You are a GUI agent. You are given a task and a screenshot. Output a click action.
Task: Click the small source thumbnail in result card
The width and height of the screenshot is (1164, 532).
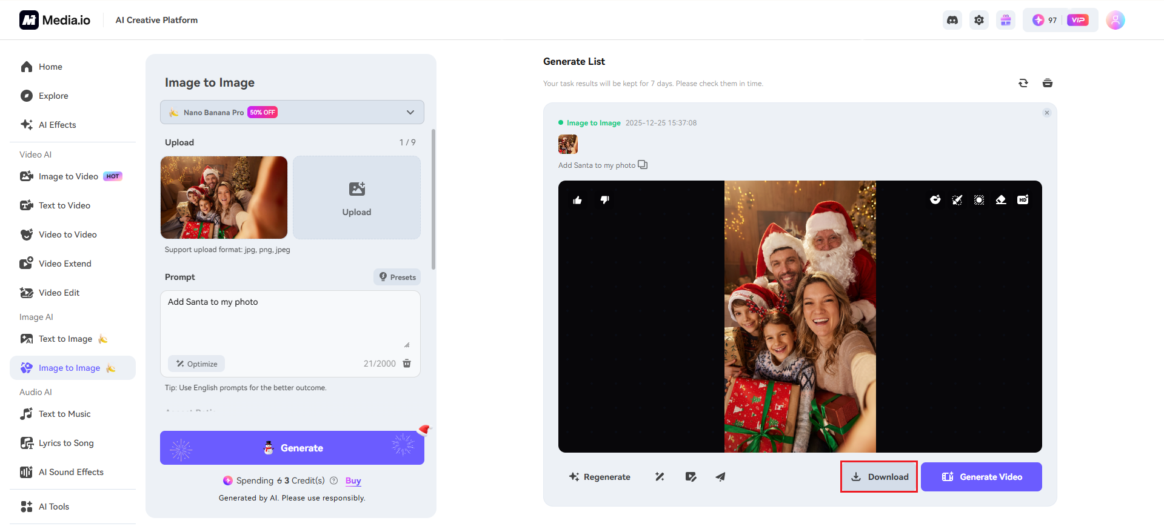click(568, 144)
